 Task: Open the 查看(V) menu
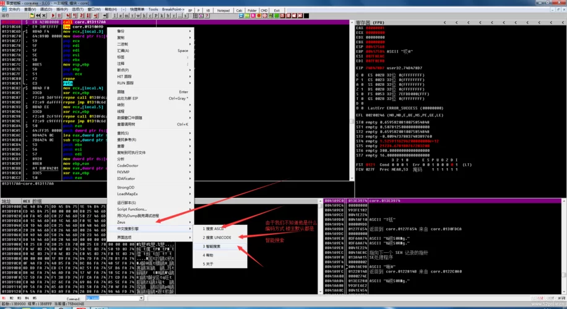coord(30,9)
